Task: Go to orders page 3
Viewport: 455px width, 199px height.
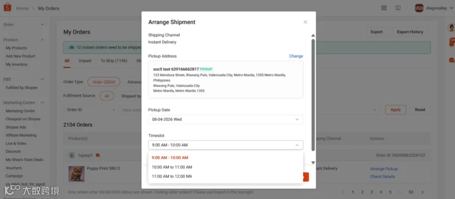Action: tap(372, 192)
